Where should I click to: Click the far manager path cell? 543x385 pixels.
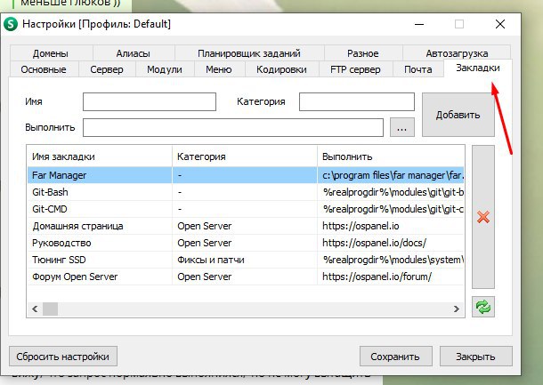tap(393, 175)
